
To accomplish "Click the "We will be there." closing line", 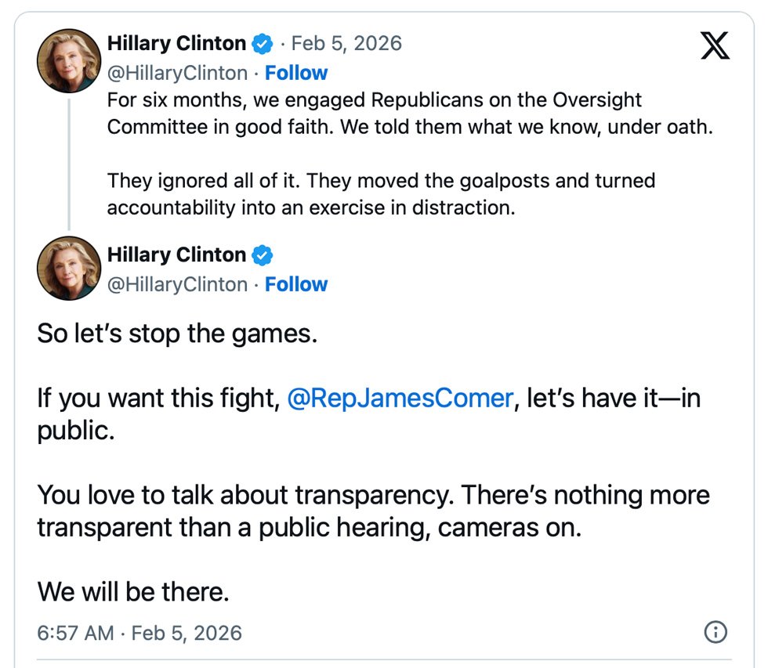I will 133,591.
